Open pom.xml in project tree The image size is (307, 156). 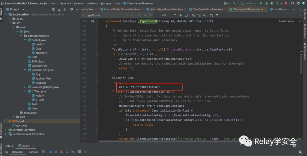(x=22, y=125)
